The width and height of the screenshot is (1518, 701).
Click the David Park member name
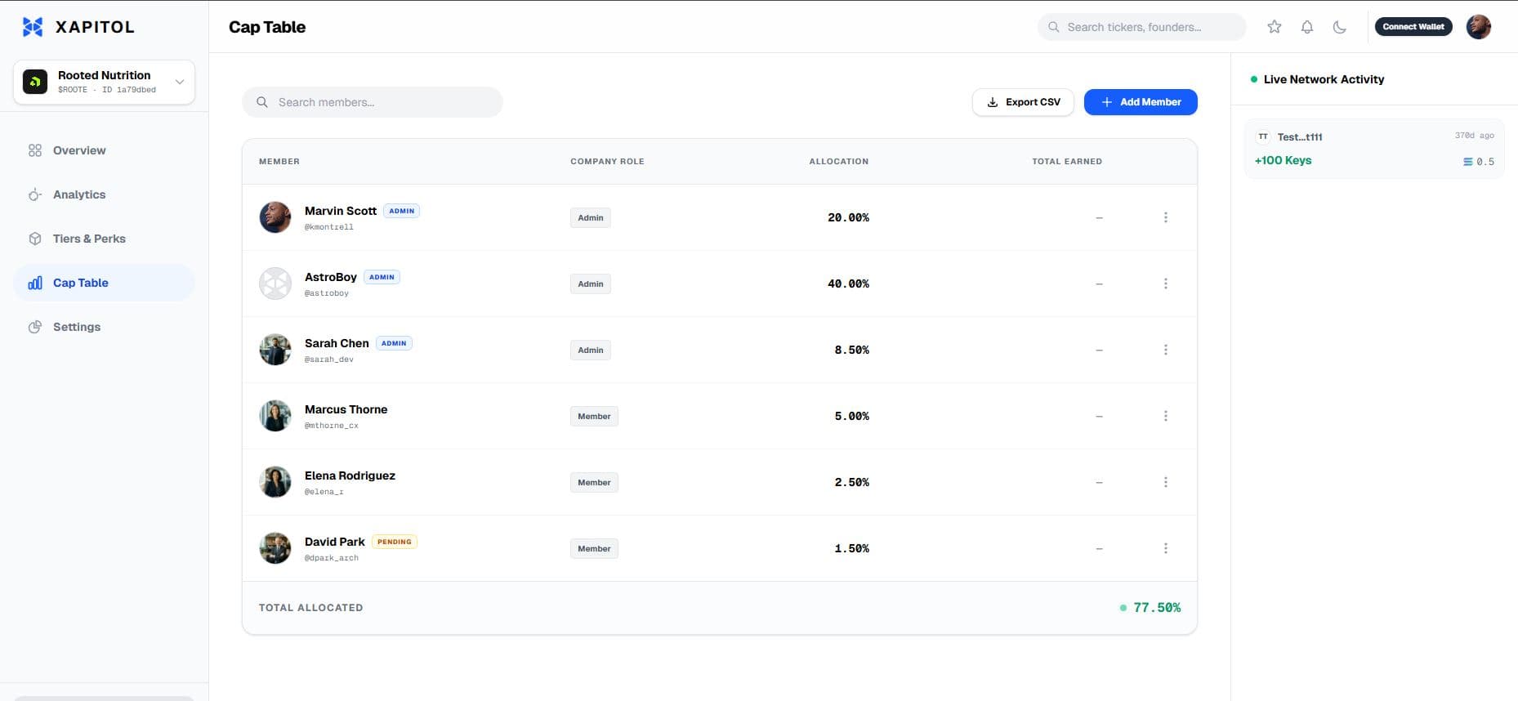click(335, 542)
